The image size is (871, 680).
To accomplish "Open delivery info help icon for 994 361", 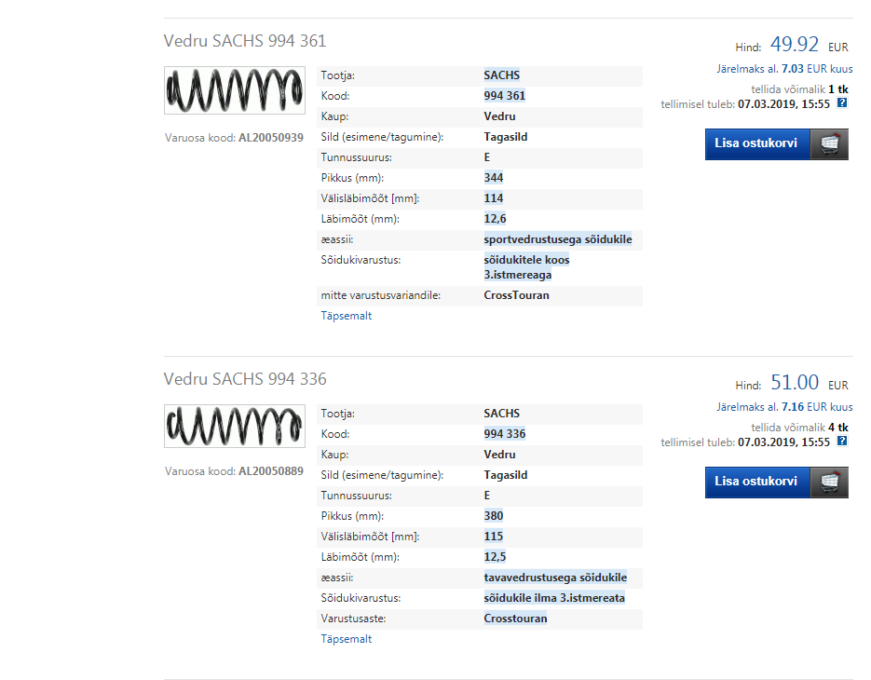I will tap(842, 103).
